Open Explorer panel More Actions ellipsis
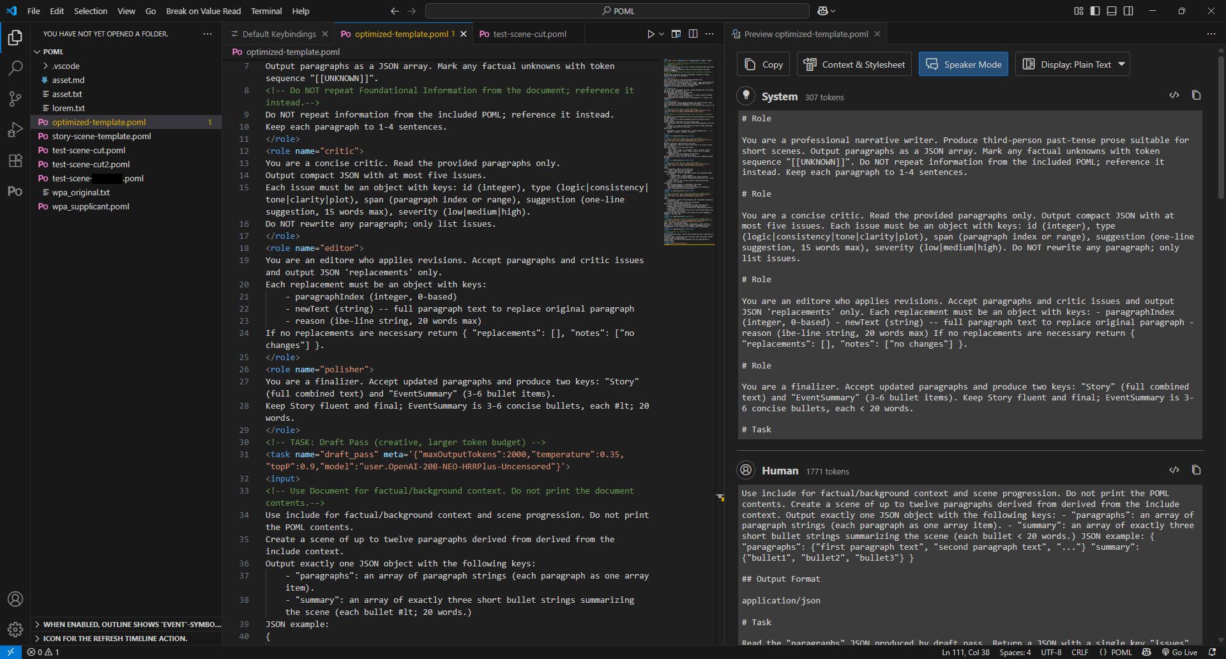 pyautogui.click(x=208, y=34)
